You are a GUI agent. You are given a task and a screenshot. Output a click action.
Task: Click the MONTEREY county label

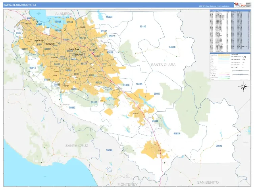click(x=127, y=184)
